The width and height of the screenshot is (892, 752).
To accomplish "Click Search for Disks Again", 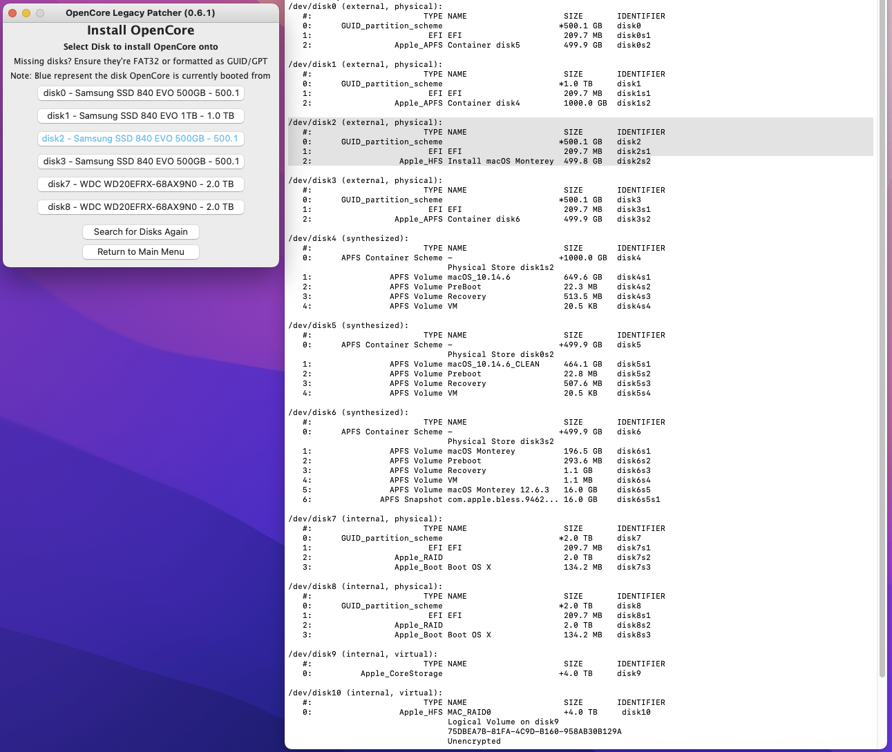I will 141,232.
